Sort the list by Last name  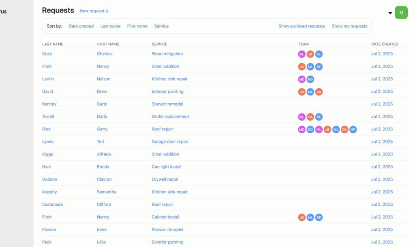(x=110, y=26)
